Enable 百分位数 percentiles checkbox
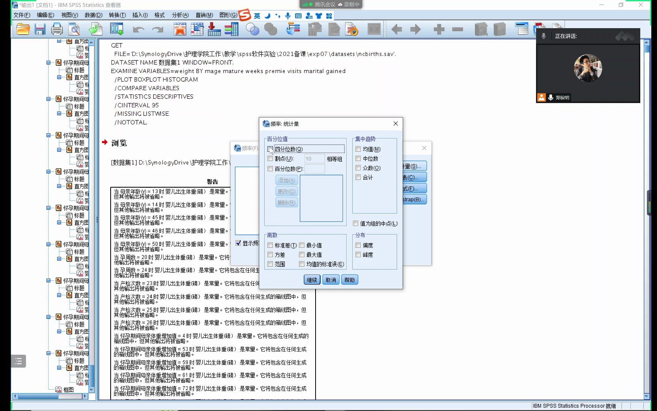Screen dimensions: 657x411 (270, 169)
